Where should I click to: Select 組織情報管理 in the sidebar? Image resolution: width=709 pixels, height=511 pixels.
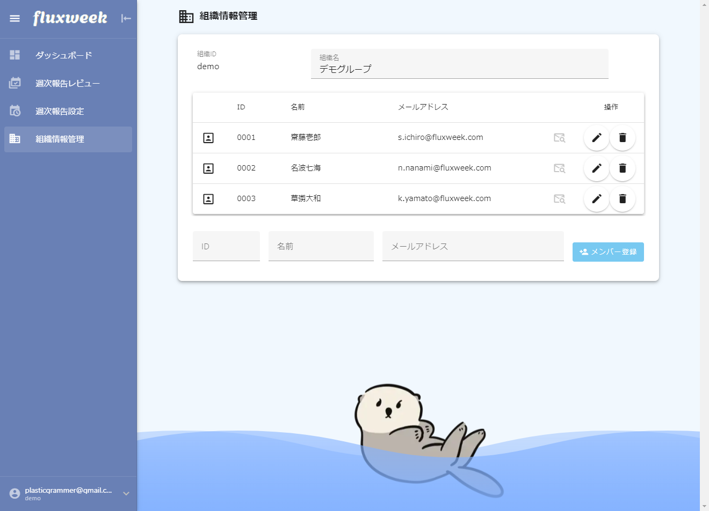coord(68,139)
